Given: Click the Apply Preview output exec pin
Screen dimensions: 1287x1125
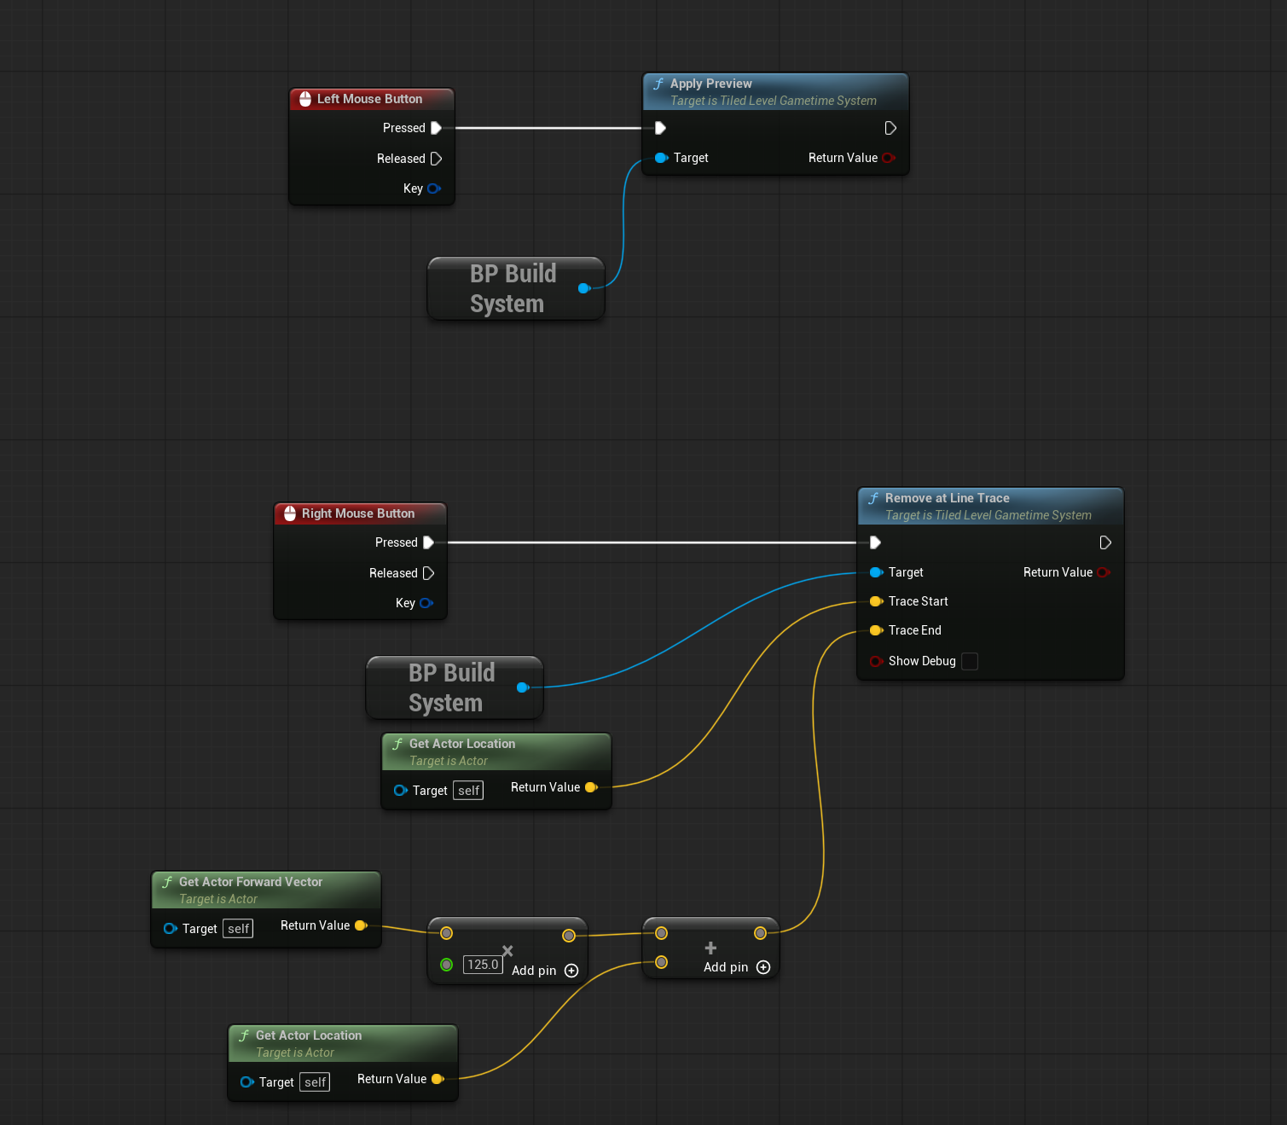Looking at the screenshot, I should [x=890, y=128].
